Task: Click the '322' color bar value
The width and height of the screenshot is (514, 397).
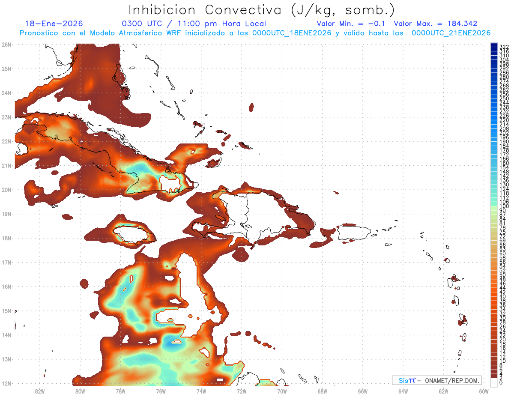Action: (x=504, y=47)
